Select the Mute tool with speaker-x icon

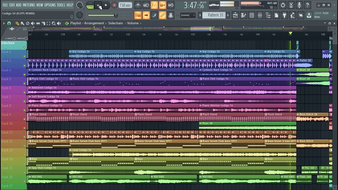coord(33,23)
